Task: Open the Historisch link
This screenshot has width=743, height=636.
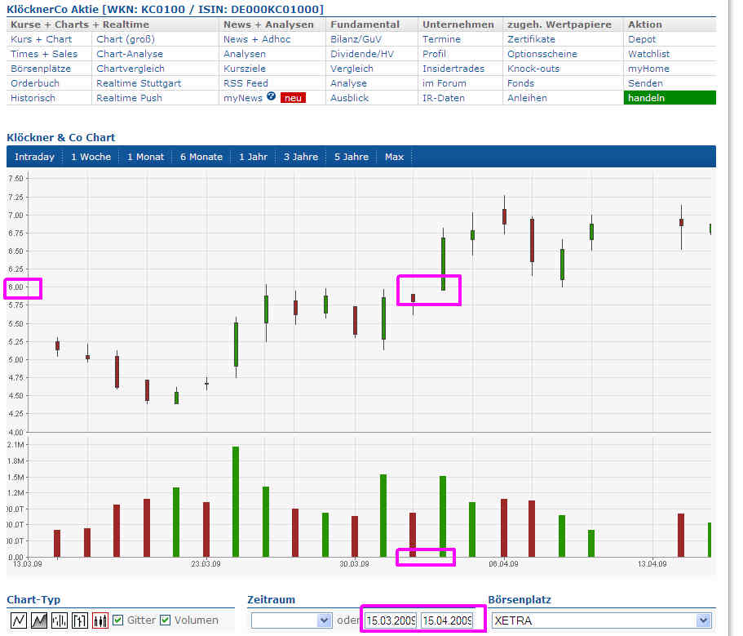Action: [x=33, y=98]
